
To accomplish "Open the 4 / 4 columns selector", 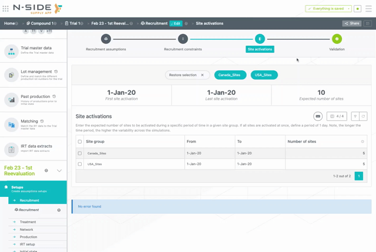I will [x=337, y=117].
